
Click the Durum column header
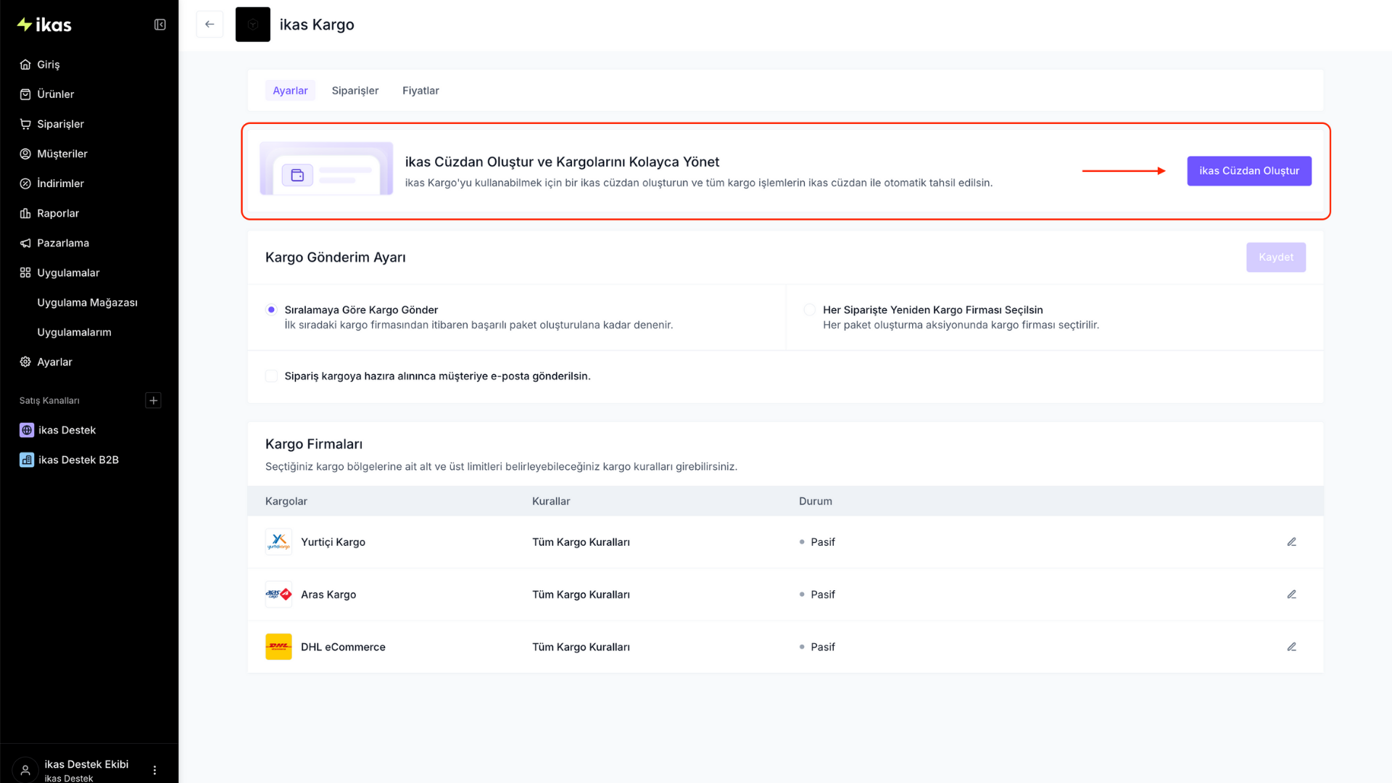click(x=816, y=501)
